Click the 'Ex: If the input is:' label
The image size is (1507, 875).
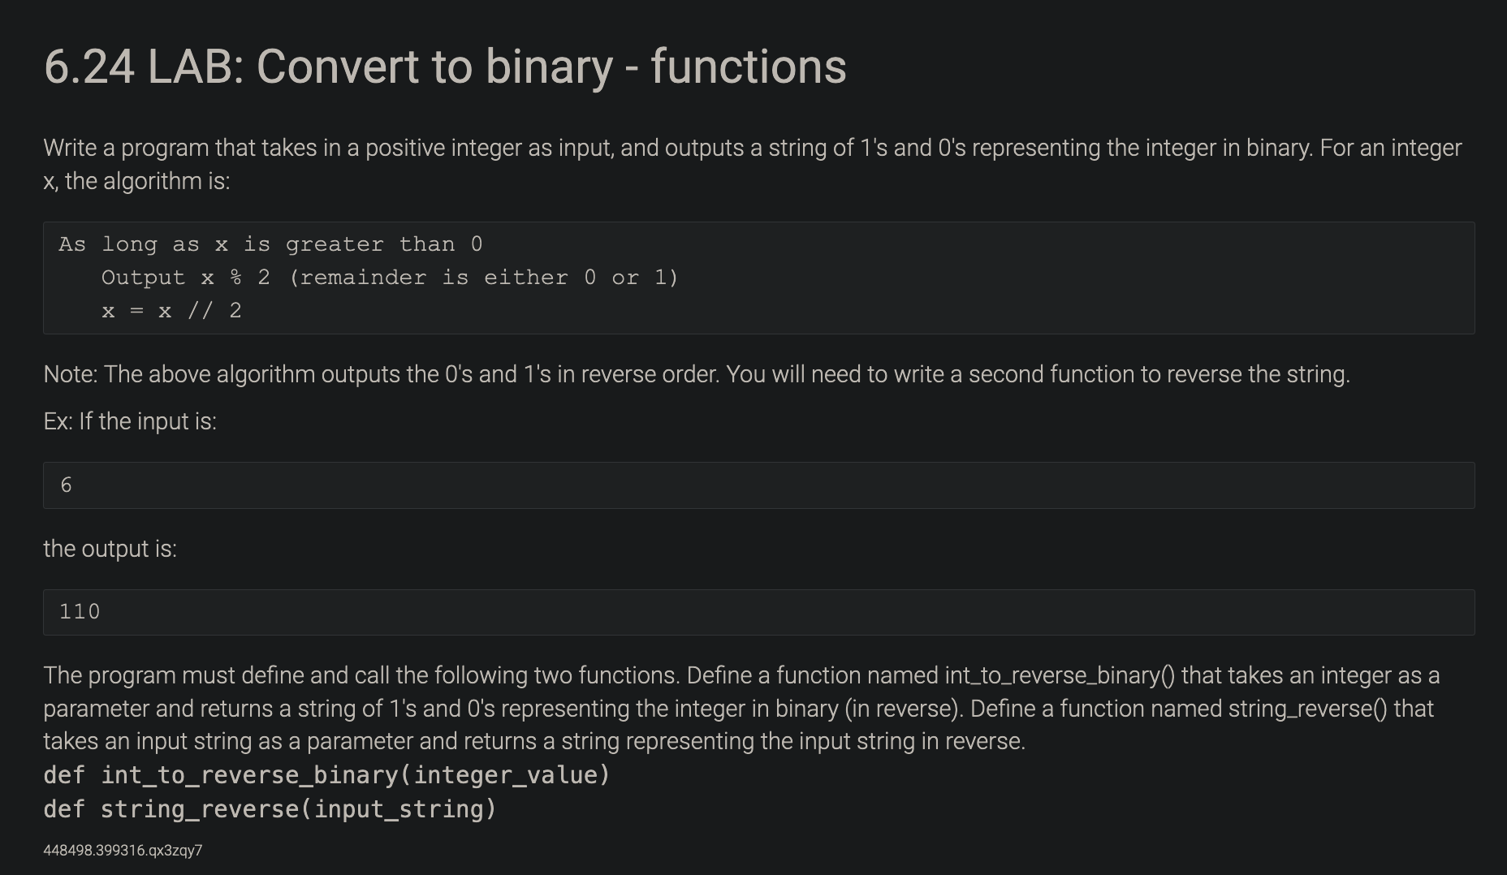[x=130, y=421]
